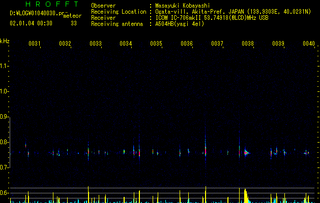The width and height of the screenshot is (320, 203).
Task: Click the tall echo streak before 0037
Action: tap(206, 146)
